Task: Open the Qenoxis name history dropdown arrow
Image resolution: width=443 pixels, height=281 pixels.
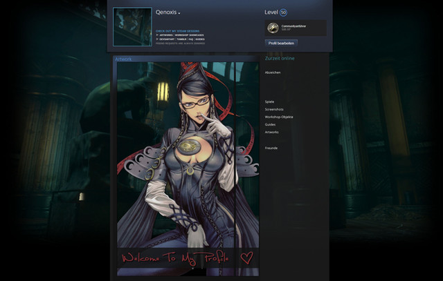Action: tap(179, 13)
